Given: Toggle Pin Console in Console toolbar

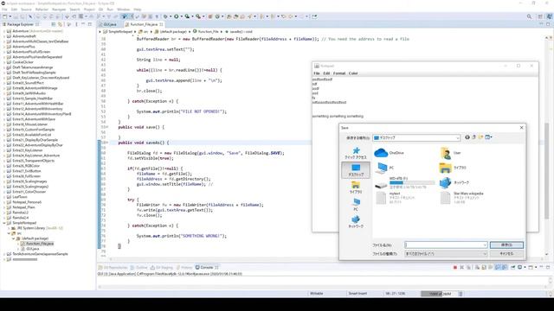Looking at the screenshot, I should (x=513, y=268).
